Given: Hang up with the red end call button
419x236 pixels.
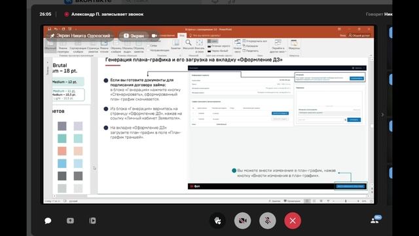Looking at the screenshot, I should (x=293, y=221).
